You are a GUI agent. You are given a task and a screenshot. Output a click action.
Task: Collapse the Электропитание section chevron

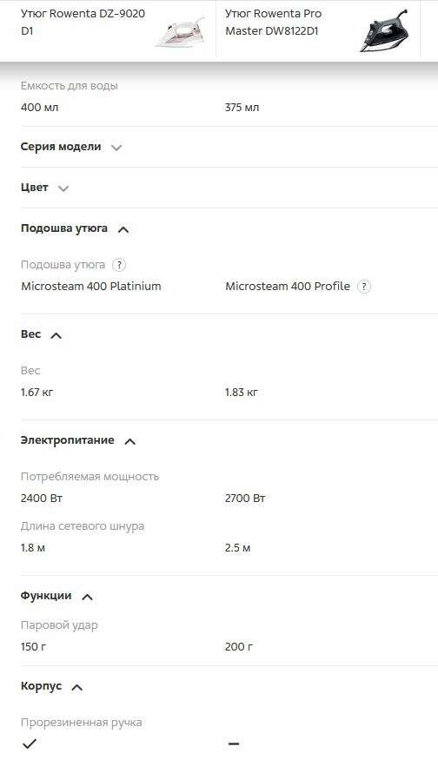point(129,441)
